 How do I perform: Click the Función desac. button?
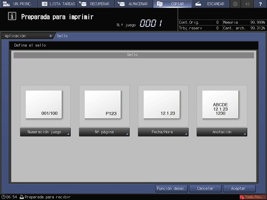coord(171,189)
